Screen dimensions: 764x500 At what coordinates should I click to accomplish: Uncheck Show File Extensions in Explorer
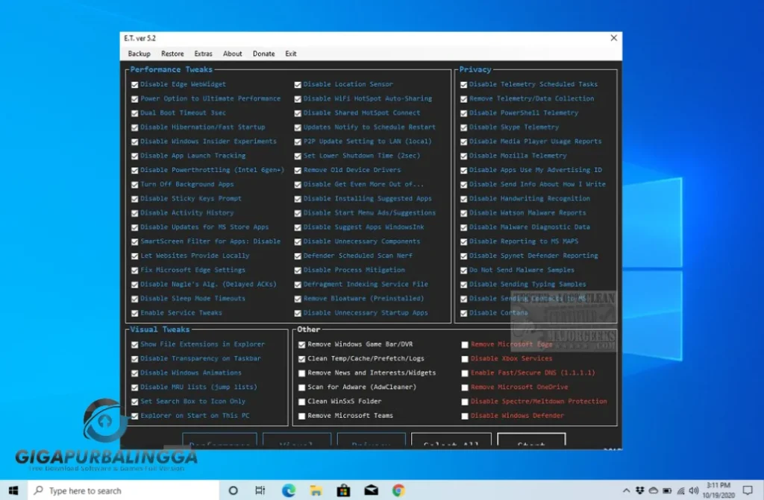135,344
